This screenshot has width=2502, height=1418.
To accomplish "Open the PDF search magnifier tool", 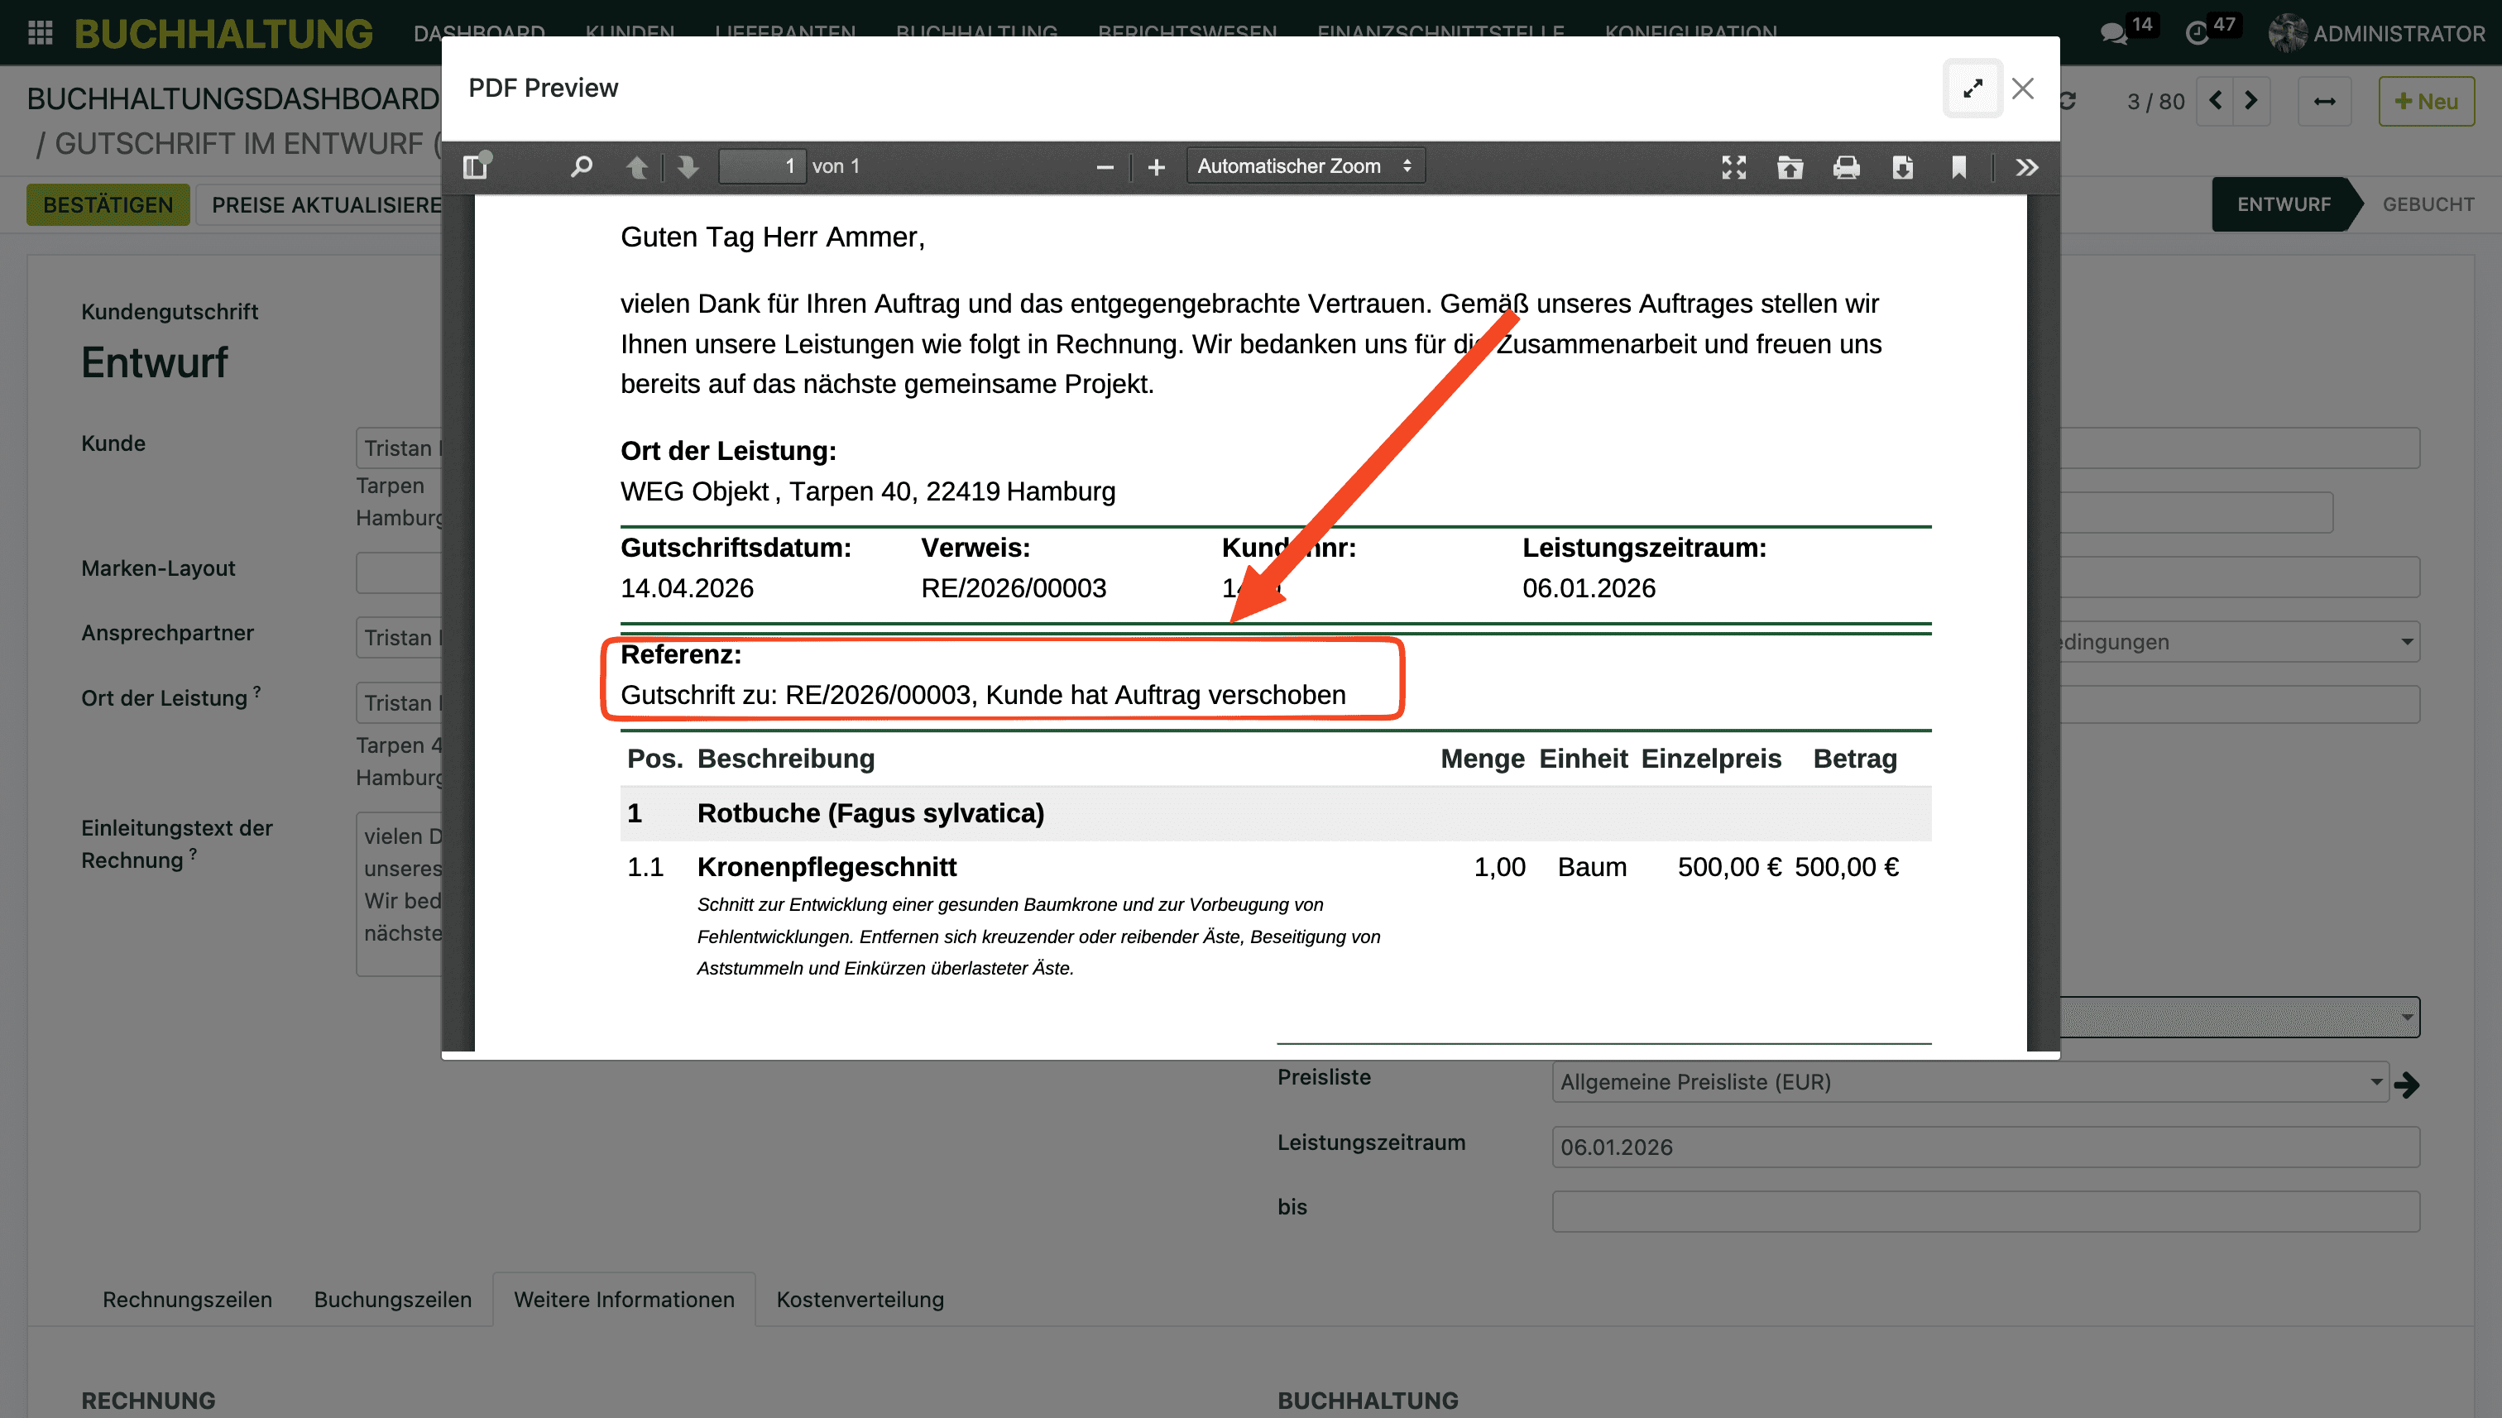I will [582, 166].
